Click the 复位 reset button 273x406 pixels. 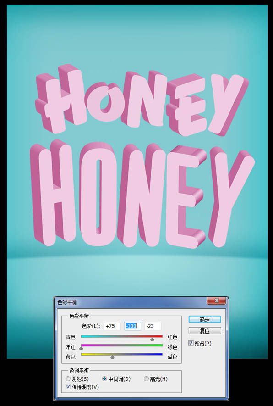[x=205, y=331]
